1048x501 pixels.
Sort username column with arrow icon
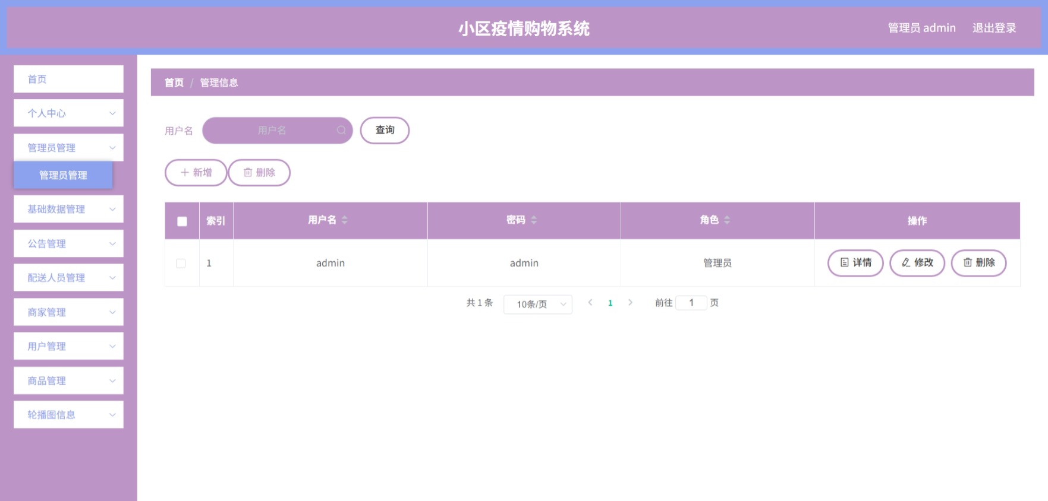tap(344, 220)
